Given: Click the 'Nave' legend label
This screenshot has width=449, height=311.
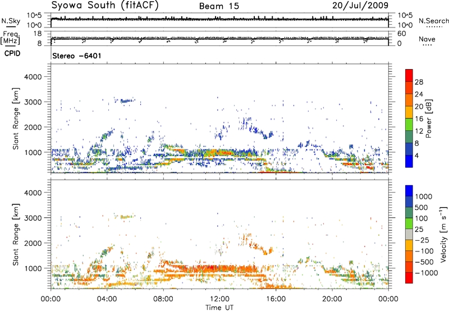Looking at the screenshot, I should pyautogui.click(x=427, y=39).
